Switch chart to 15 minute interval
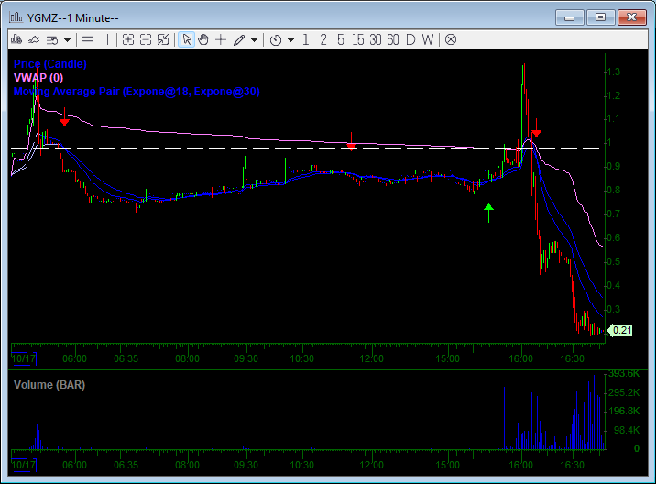Image resolution: width=656 pixels, height=484 pixels. 357,39
